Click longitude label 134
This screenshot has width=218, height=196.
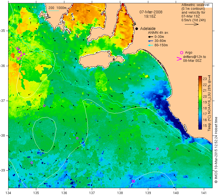click(x=8, y=193)
